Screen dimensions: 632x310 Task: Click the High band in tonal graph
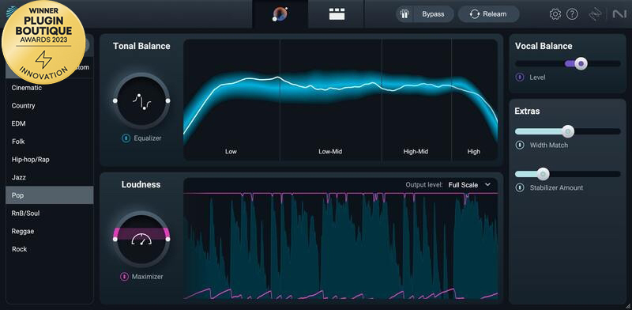click(x=475, y=100)
